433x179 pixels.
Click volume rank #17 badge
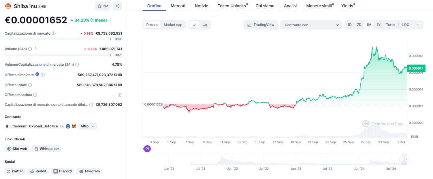tap(118, 55)
